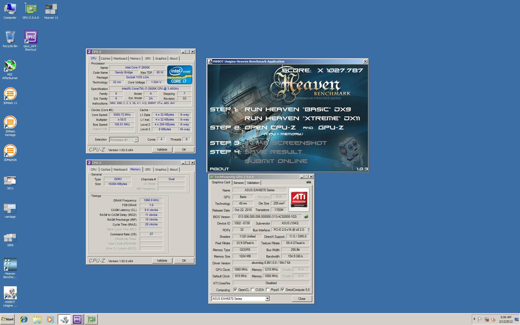
Task: Click the GPU-Z BIOS save chip icon
Action: coord(306,217)
